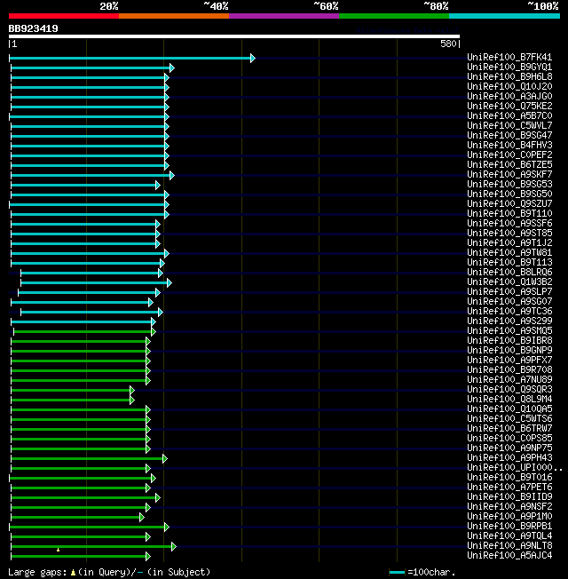The height and width of the screenshot is (579, 568).
Task: Select the green alignment bar for UniRef100_B9IBR8
Action: click(79, 341)
